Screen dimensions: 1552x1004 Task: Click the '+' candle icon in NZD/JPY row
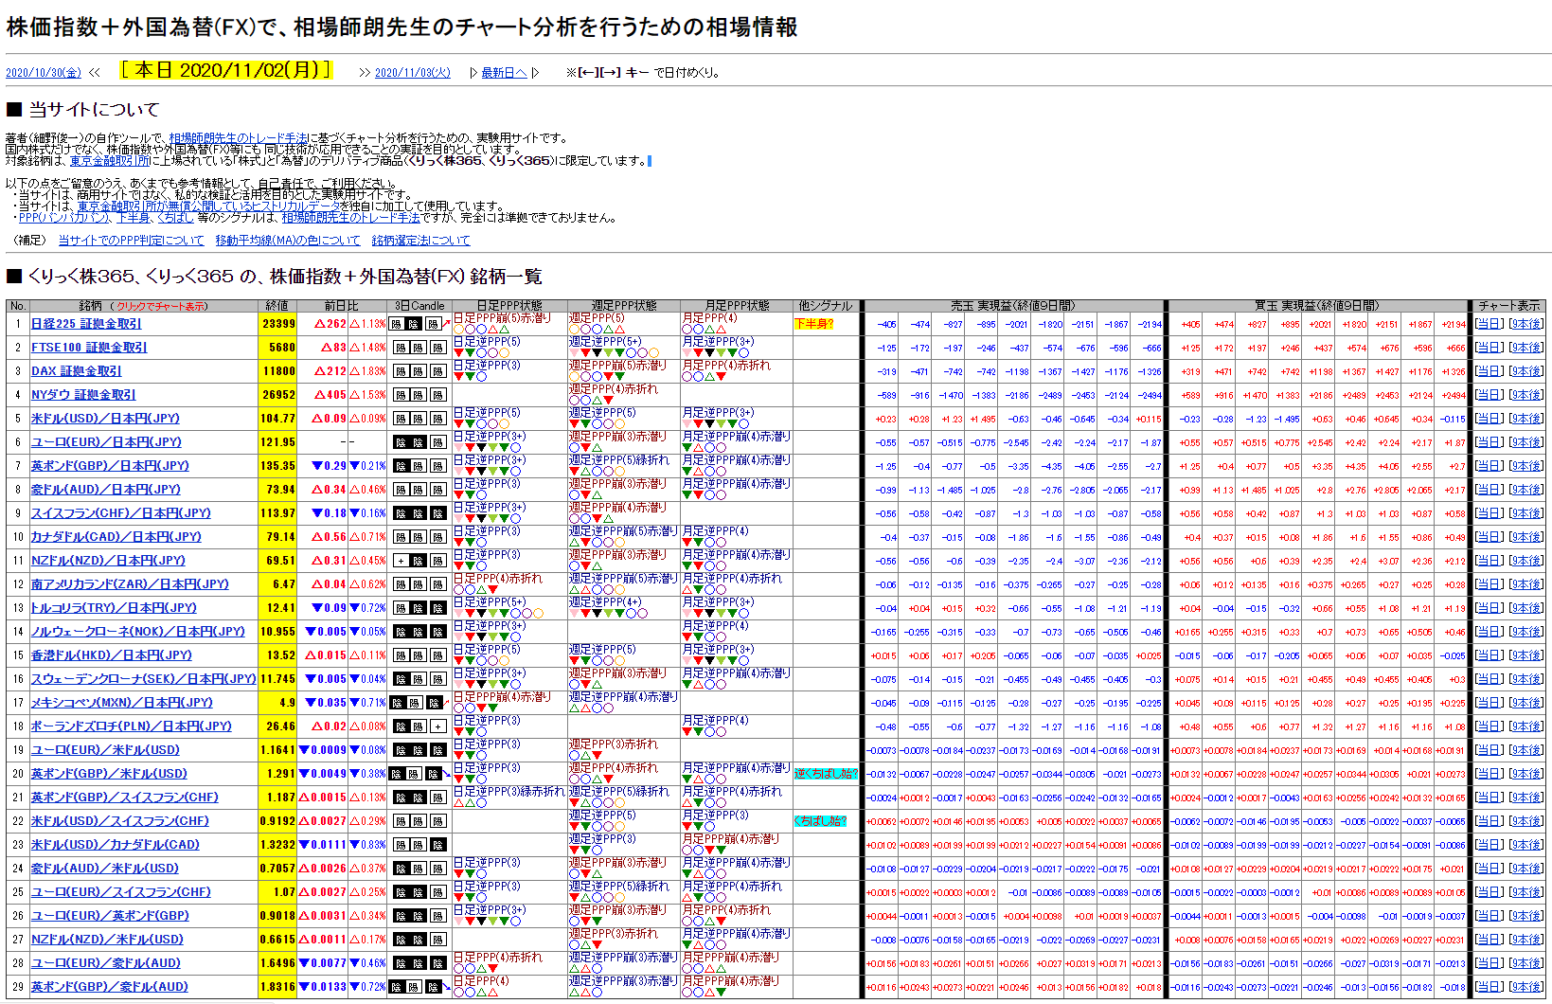tap(401, 561)
